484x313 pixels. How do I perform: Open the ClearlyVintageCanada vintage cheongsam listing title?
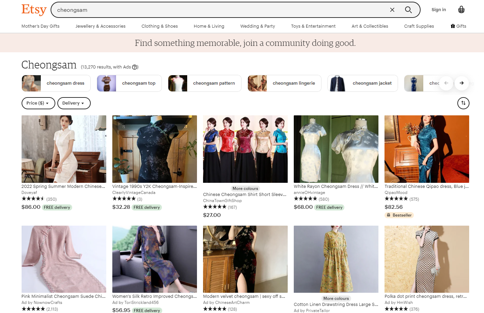(154, 186)
